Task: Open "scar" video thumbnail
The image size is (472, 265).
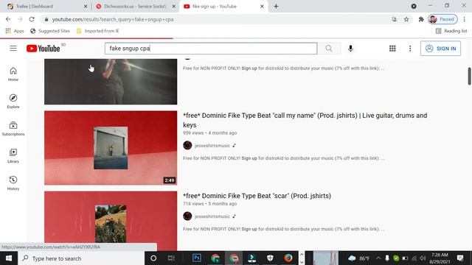Action: (x=111, y=221)
